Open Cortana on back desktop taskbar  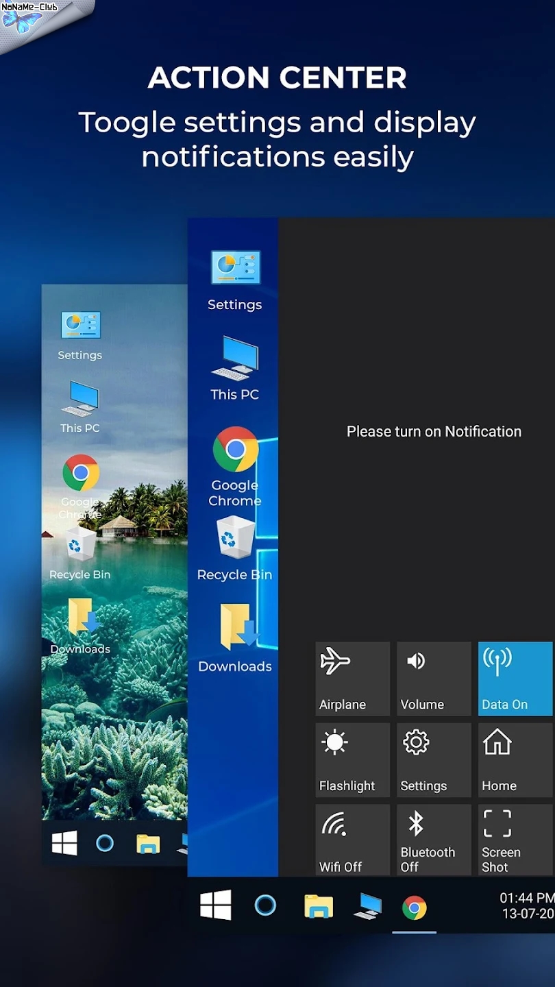105,843
